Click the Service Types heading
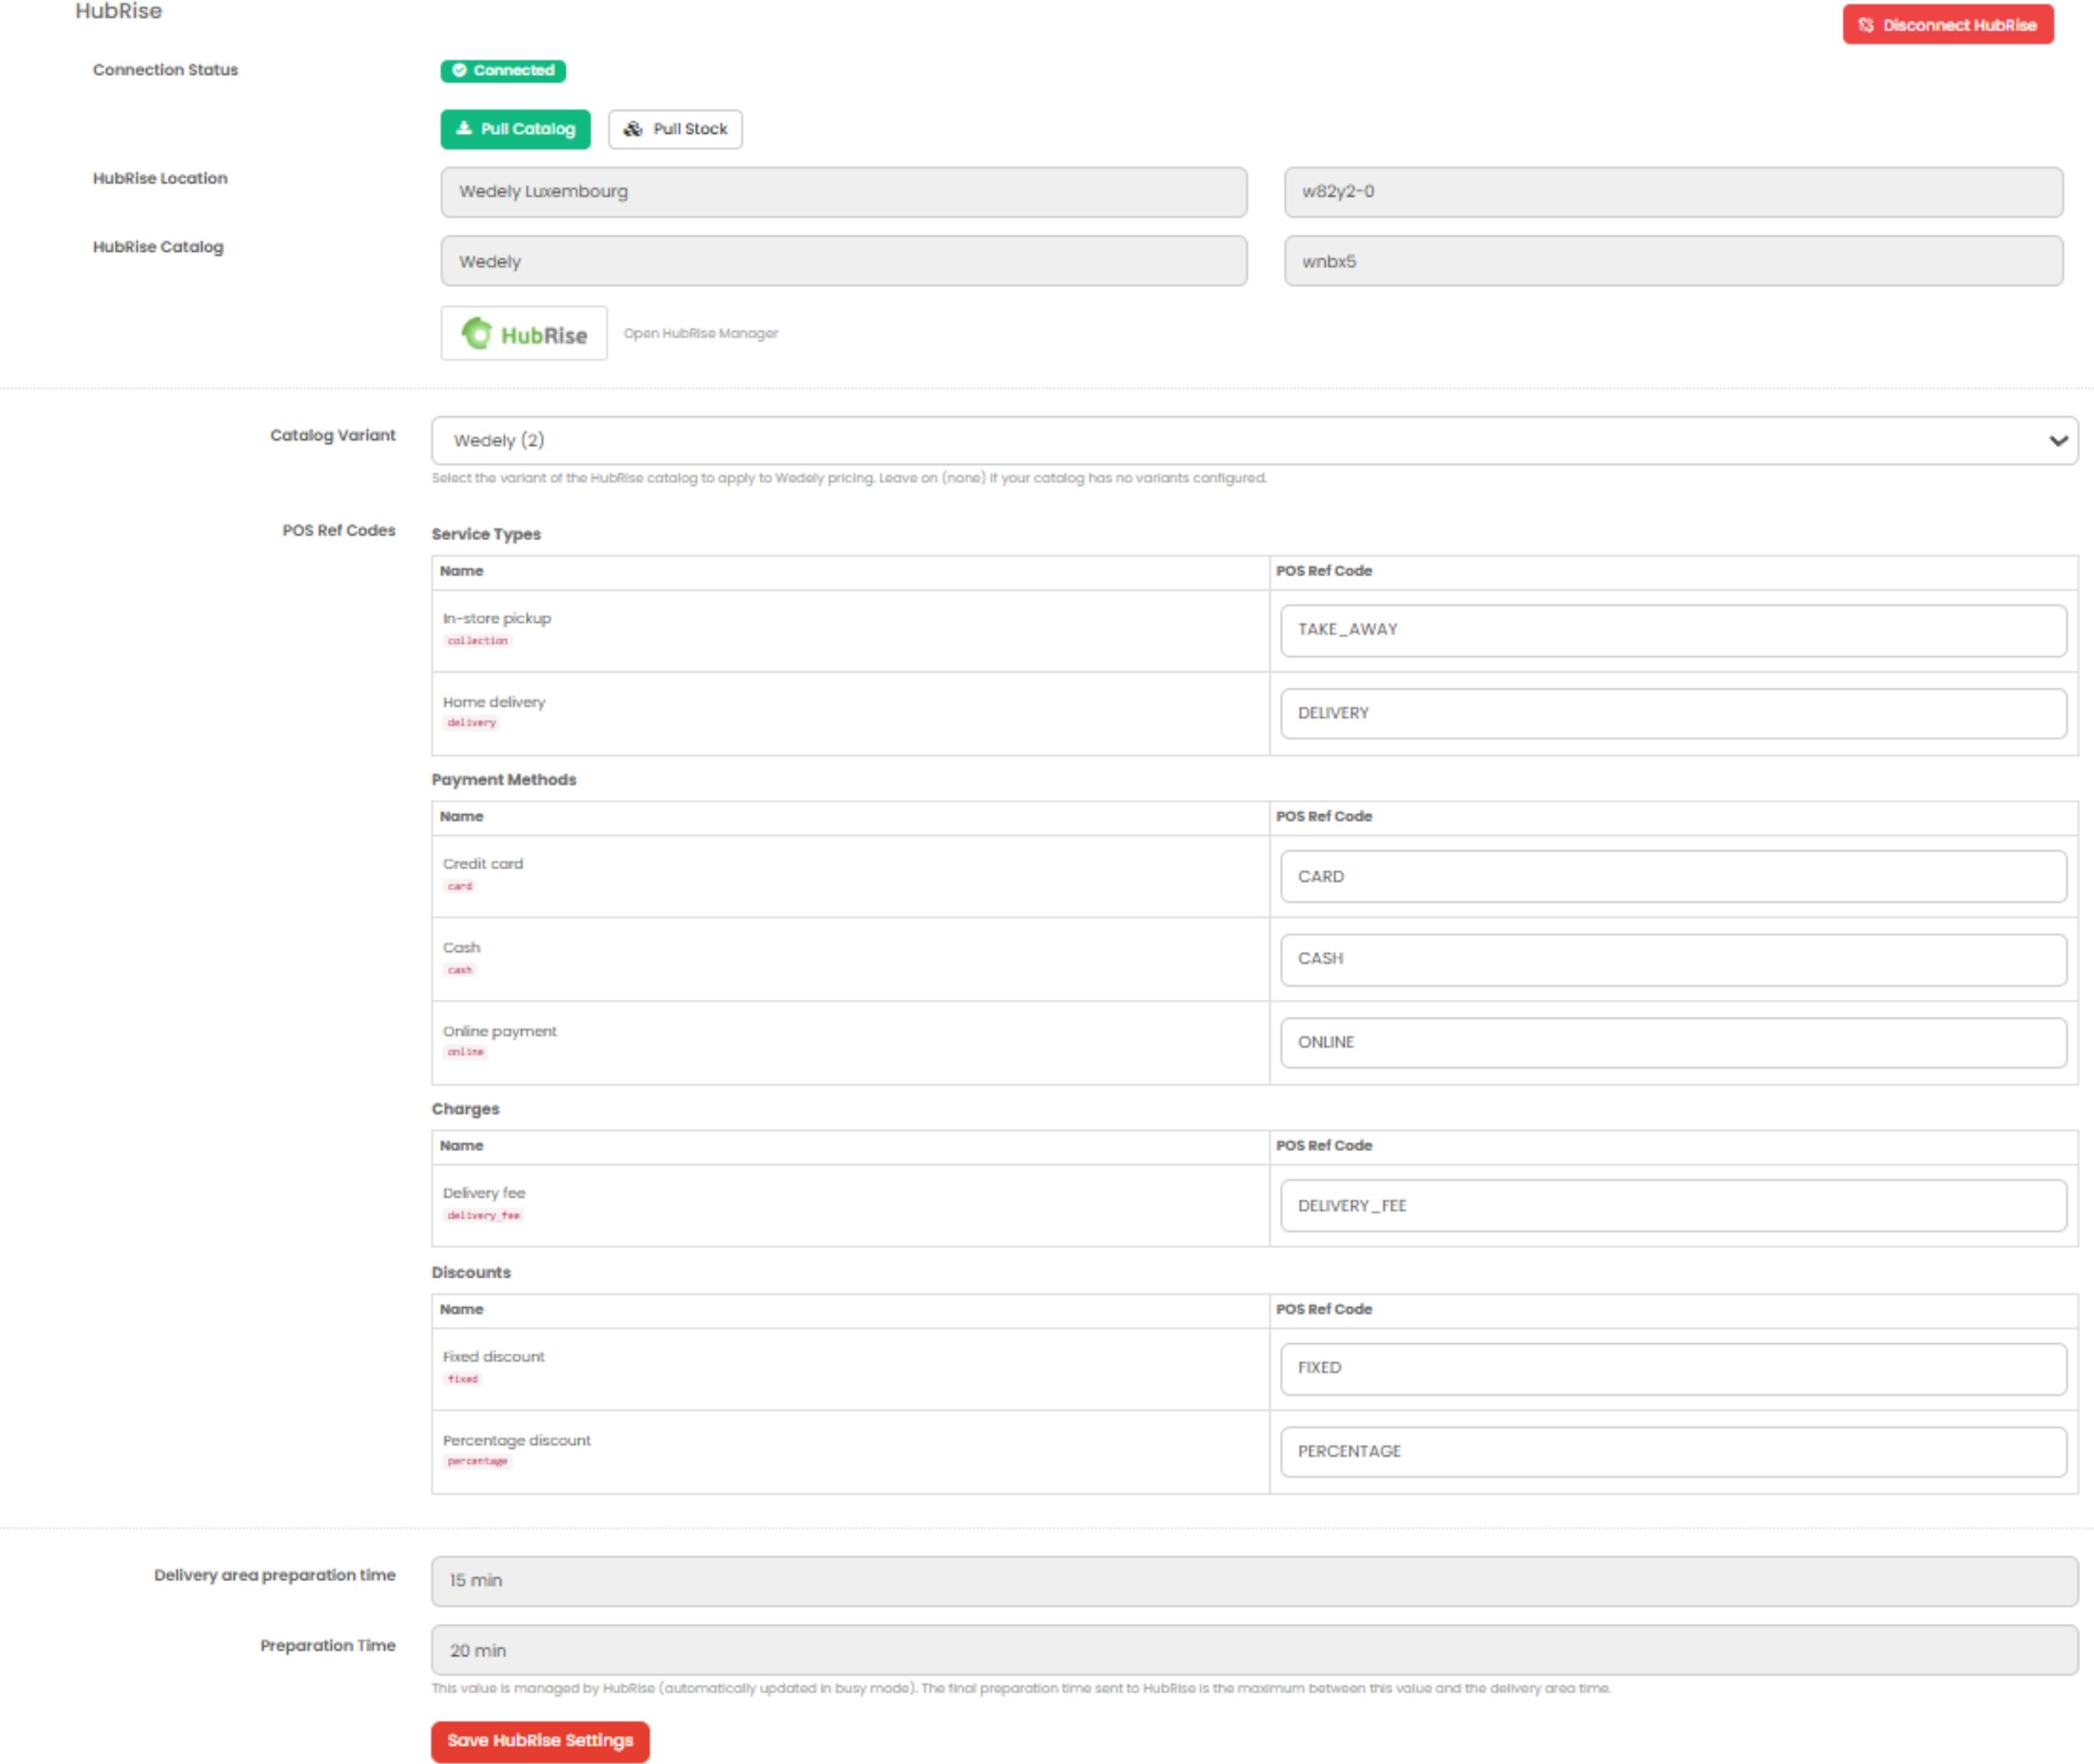2094x1764 pixels. point(486,534)
